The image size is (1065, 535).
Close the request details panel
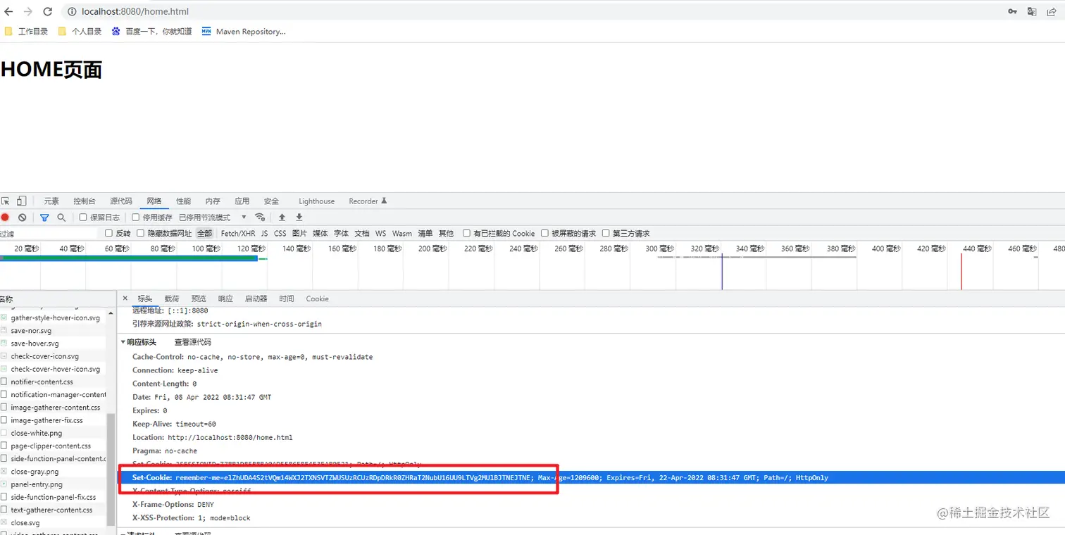coord(125,298)
